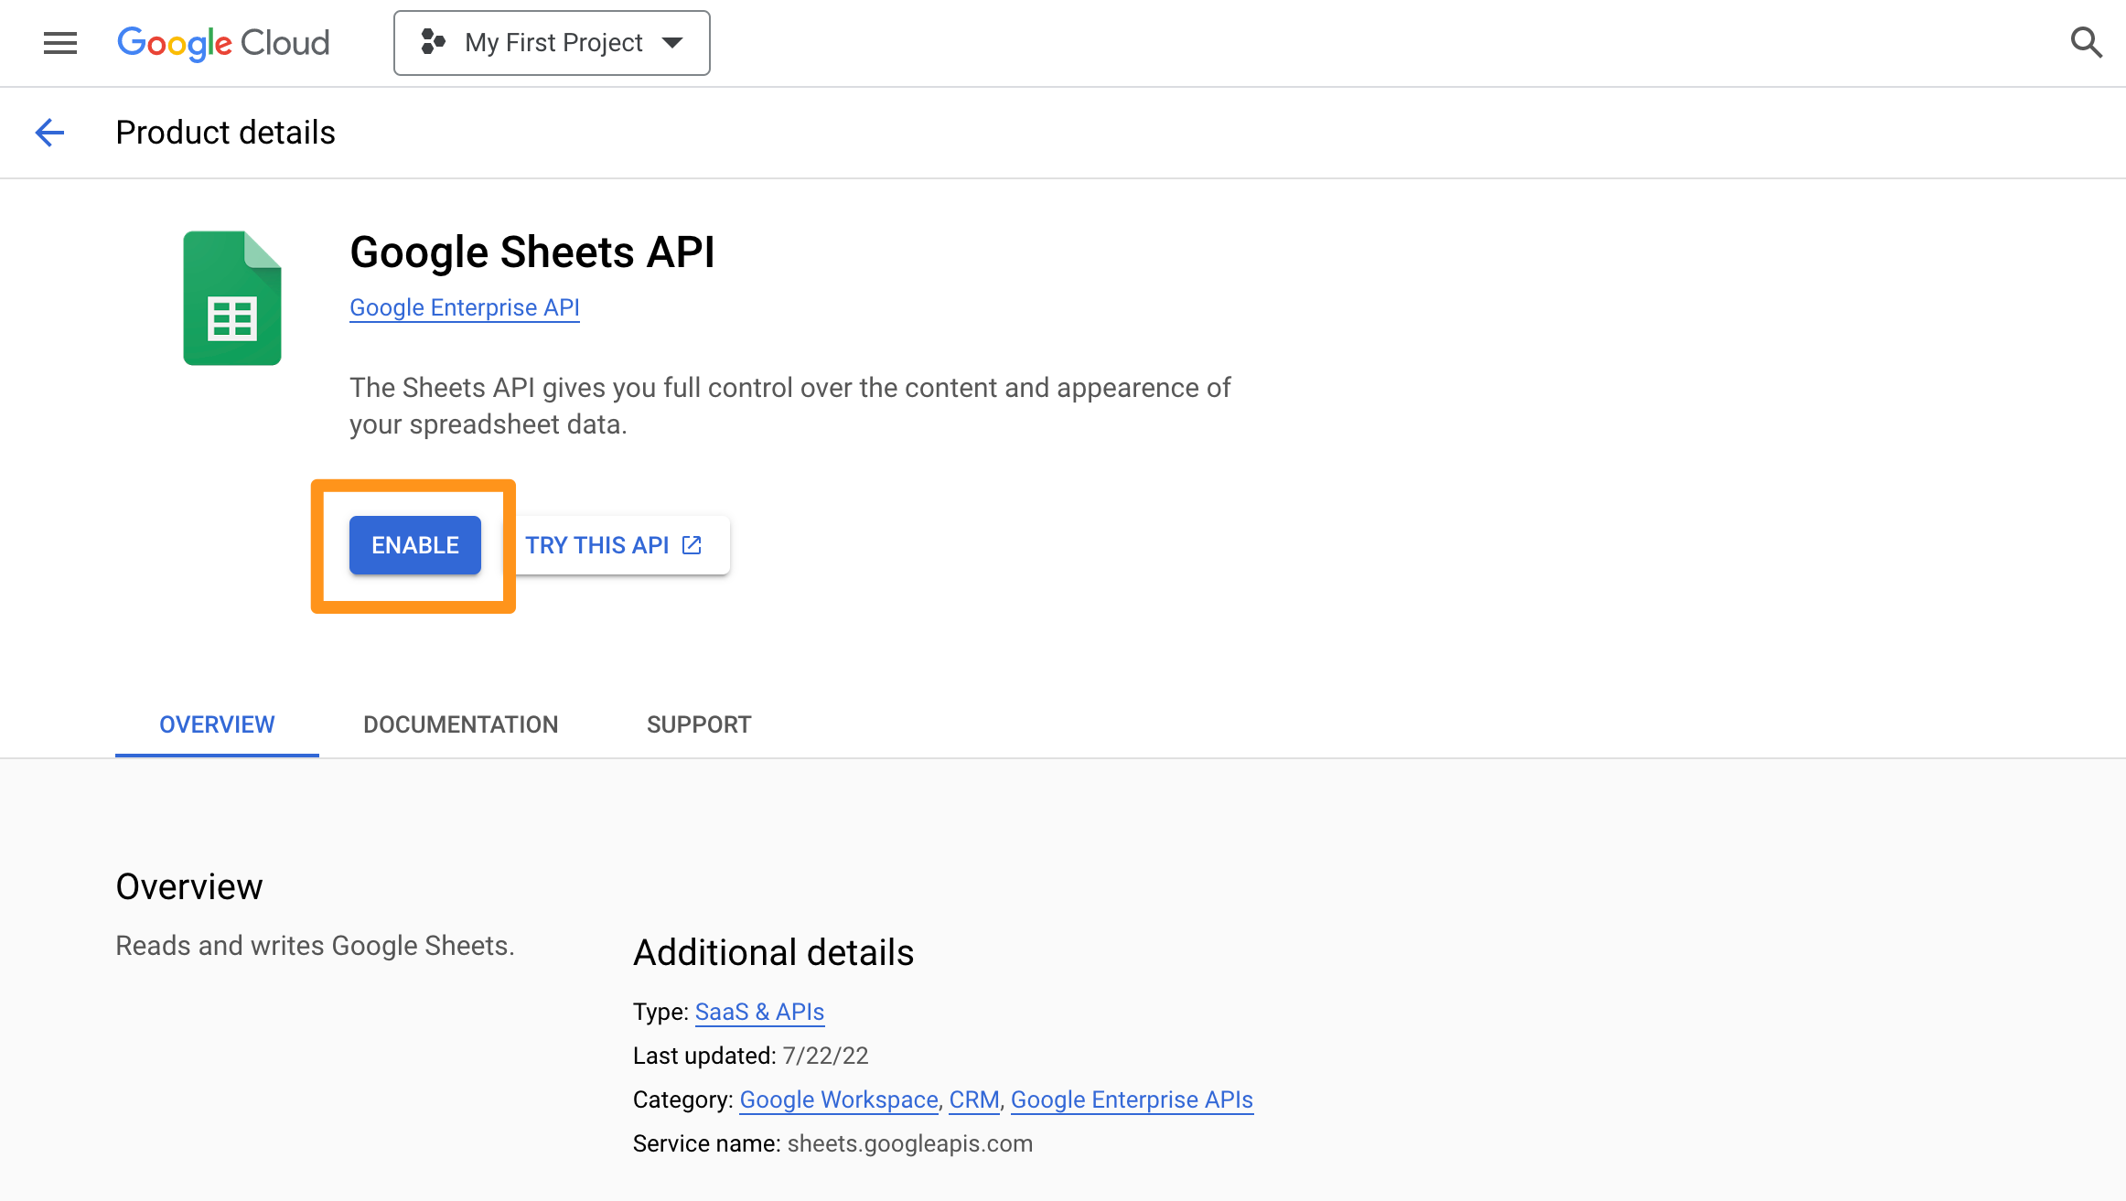Click the Last updated date 7/22/22
2126x1201 pixels.
pos(825,1056)
